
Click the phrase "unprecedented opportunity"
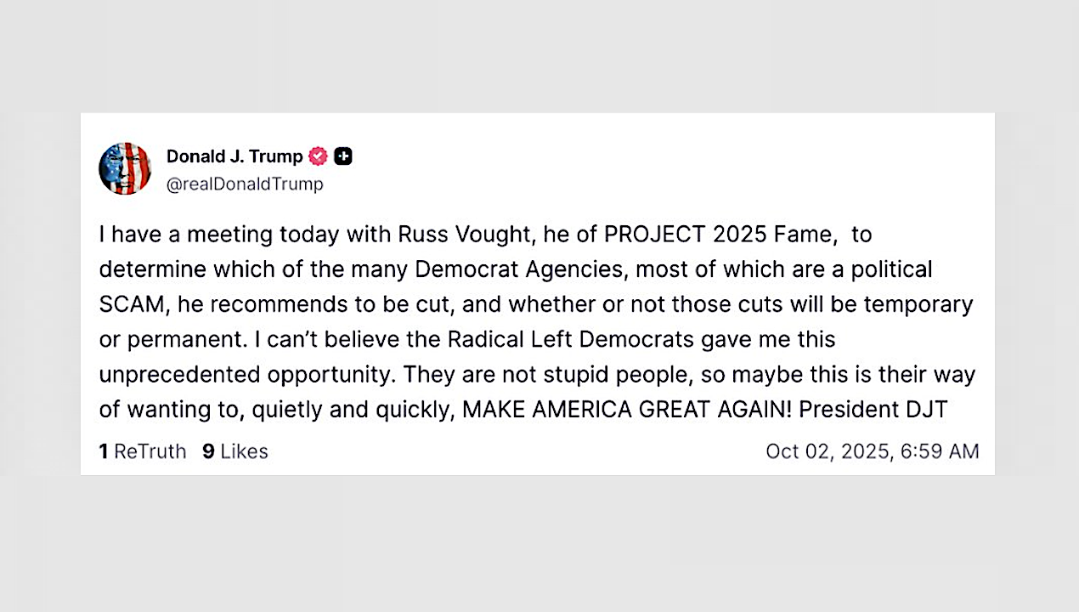point(246,375)
